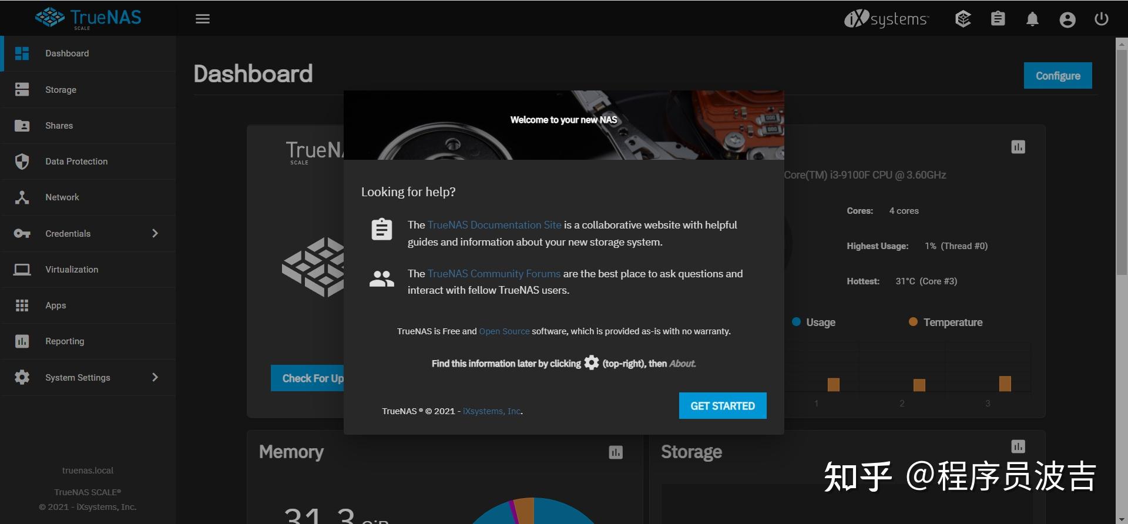Image resolution: width=1128 pixels, height=524 pixels.
Task: Open Storage reports chart icon
Action: pyautogui.click(x=1018, y=446)
